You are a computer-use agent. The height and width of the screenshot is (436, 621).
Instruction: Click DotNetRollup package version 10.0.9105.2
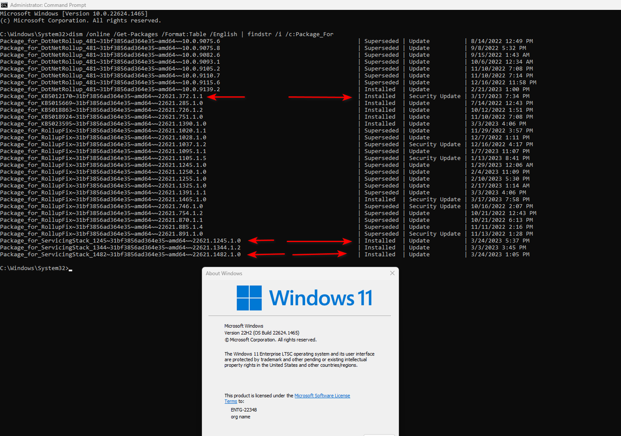pyautogui.click(x=109, y=69)
